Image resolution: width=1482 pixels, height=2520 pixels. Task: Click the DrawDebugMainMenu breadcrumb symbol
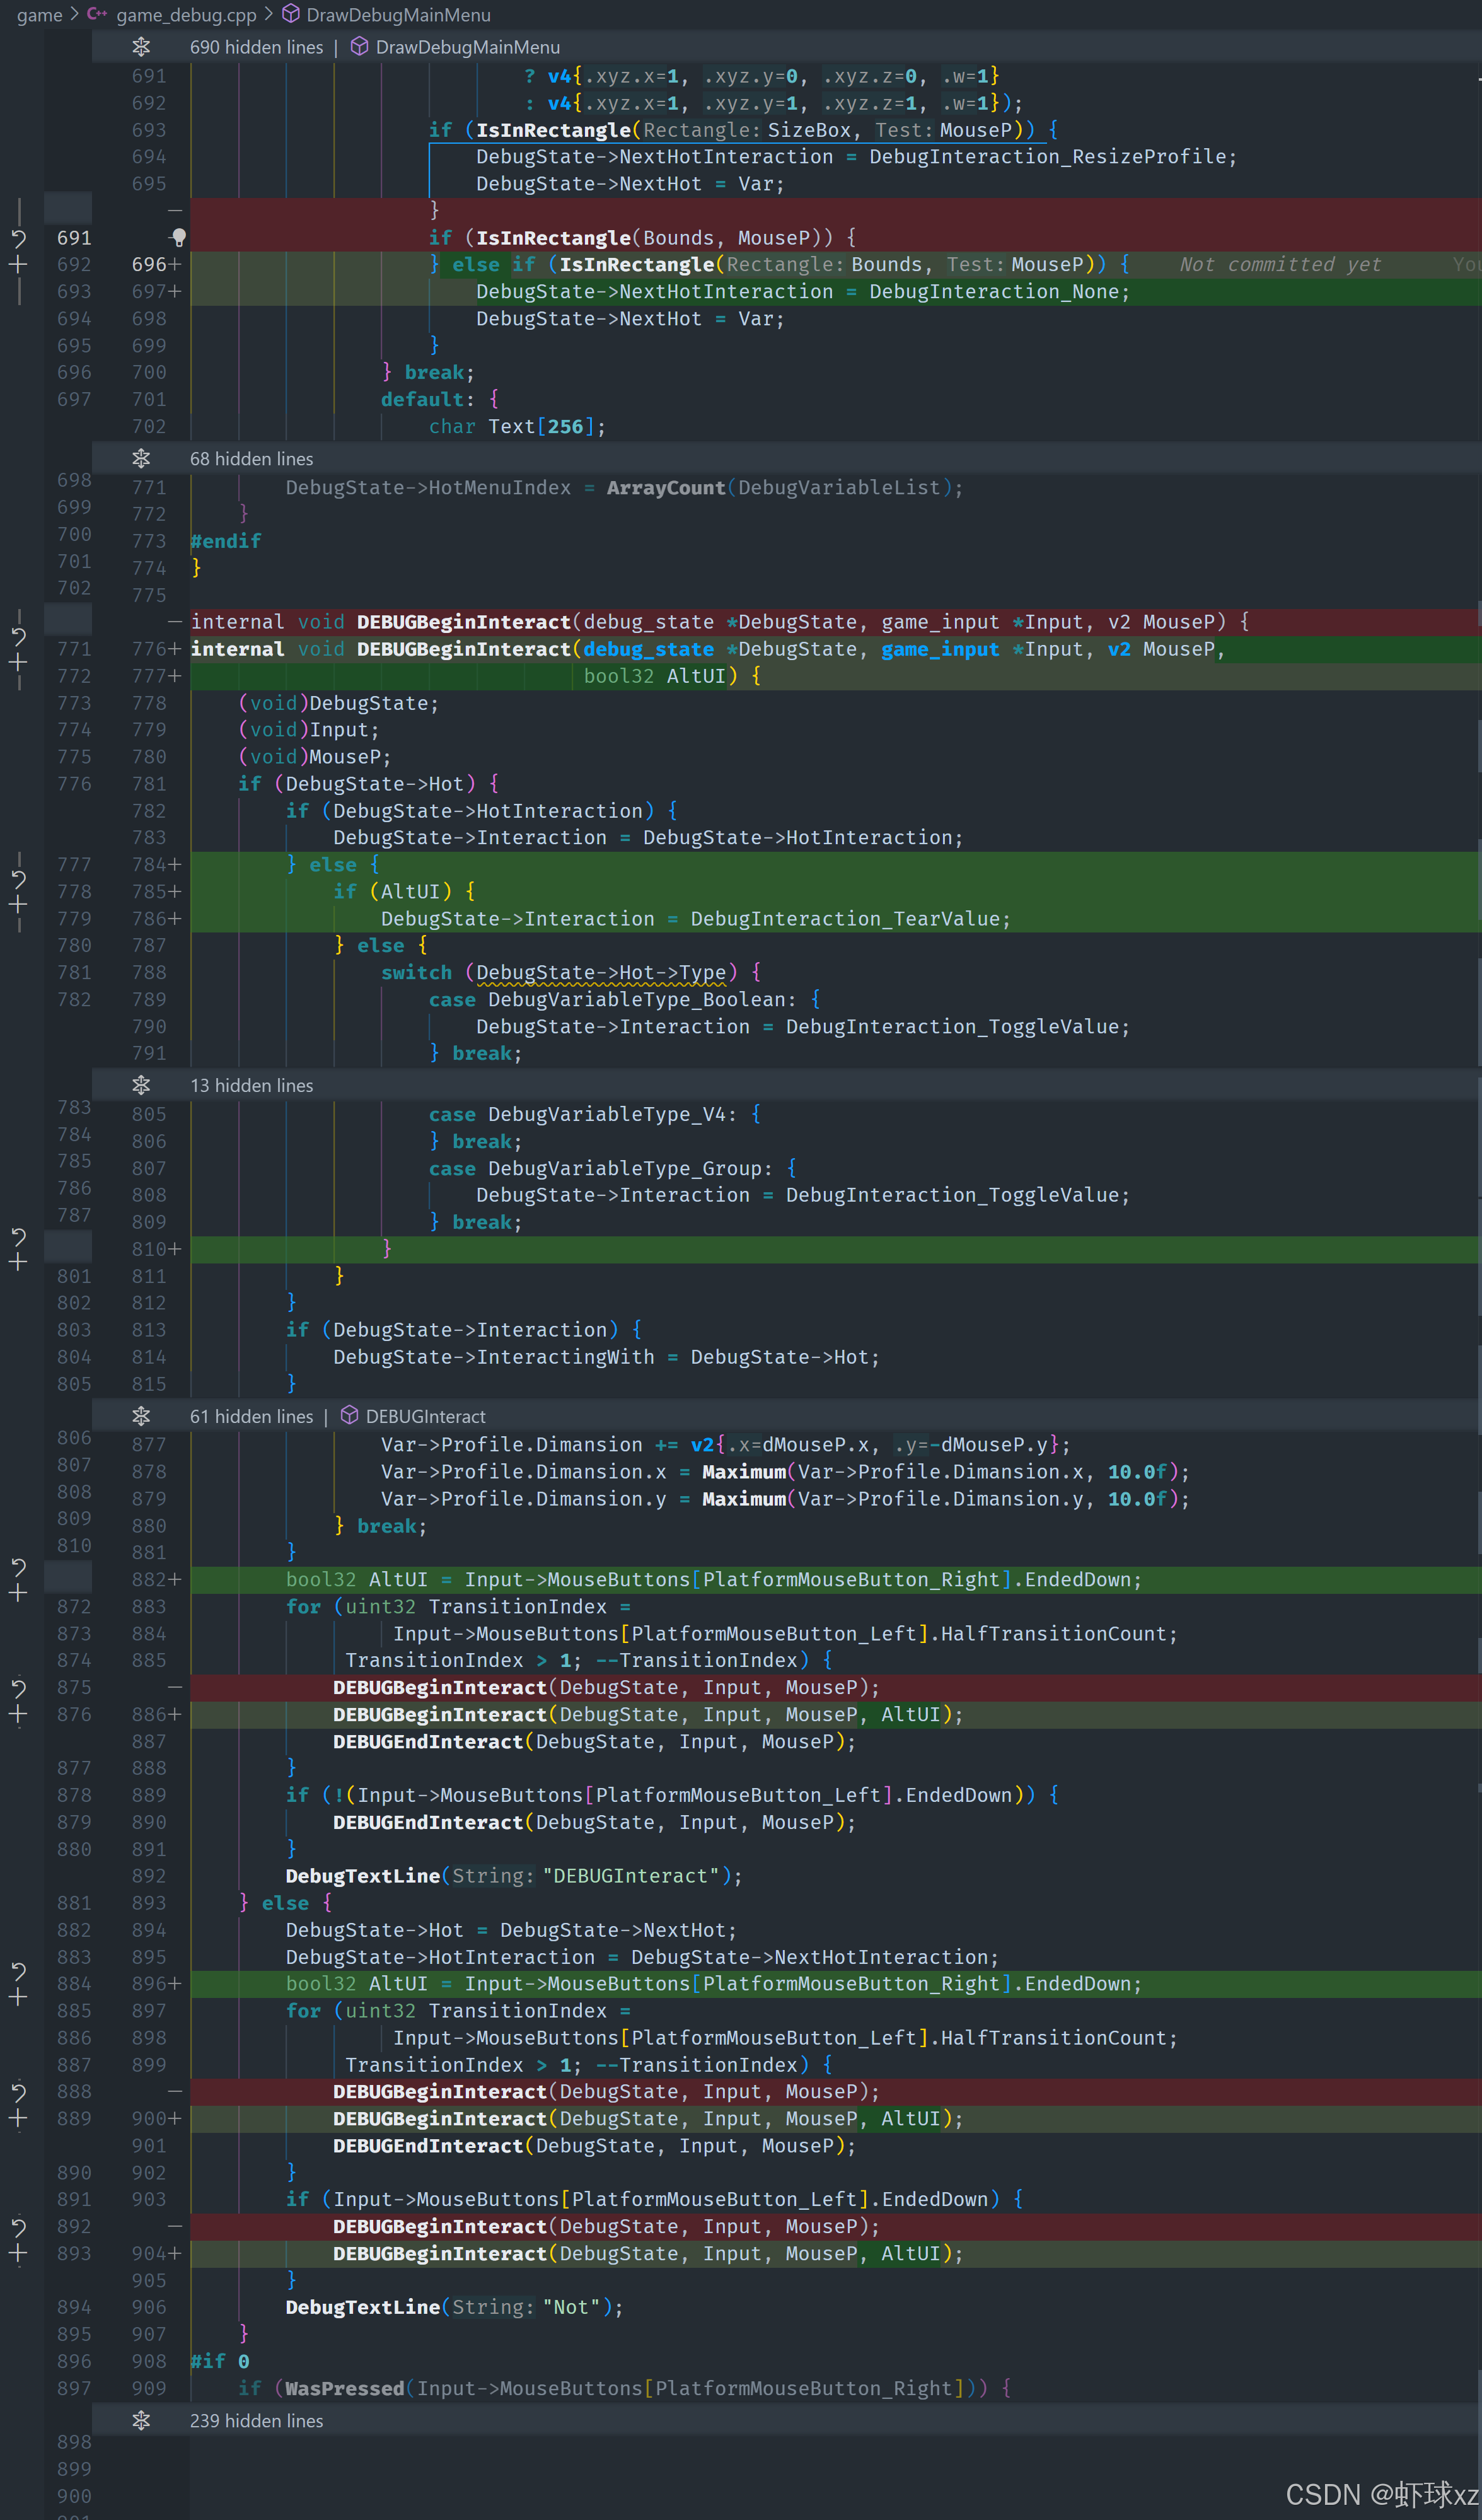click(398, 15)
